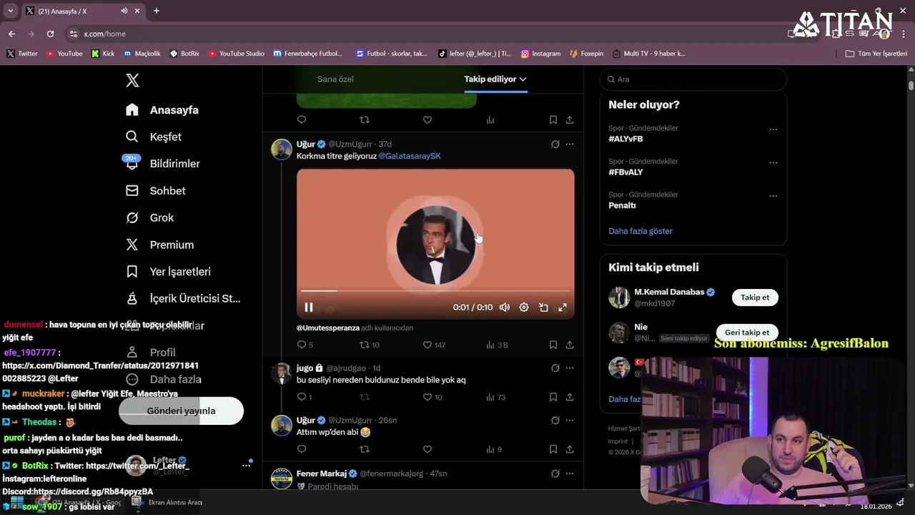Open the Instagram bookmark
The width and height of the screenshot is (915, 515).
[540, 54]
